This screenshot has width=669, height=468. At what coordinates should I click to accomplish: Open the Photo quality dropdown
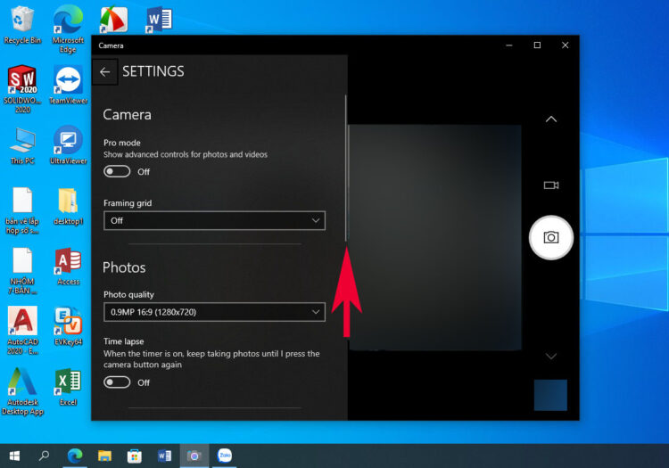click(214, 312)
